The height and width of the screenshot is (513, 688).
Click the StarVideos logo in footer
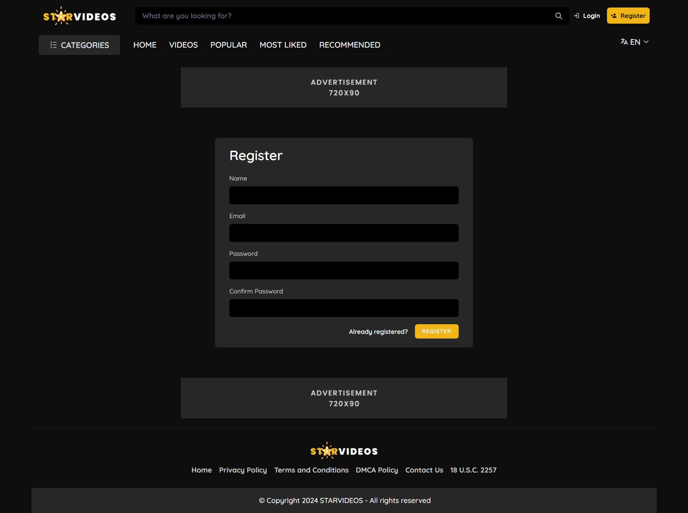(x=344, y=451)
